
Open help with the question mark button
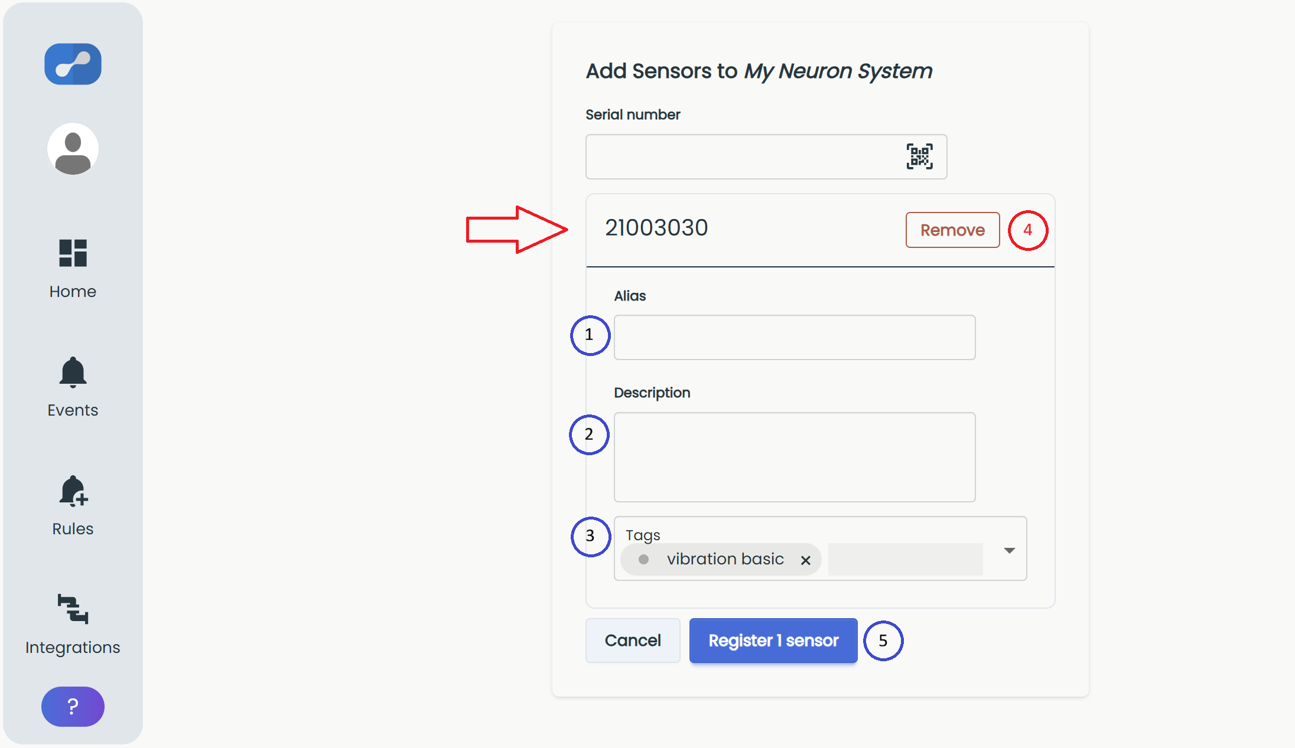[73, 706]
